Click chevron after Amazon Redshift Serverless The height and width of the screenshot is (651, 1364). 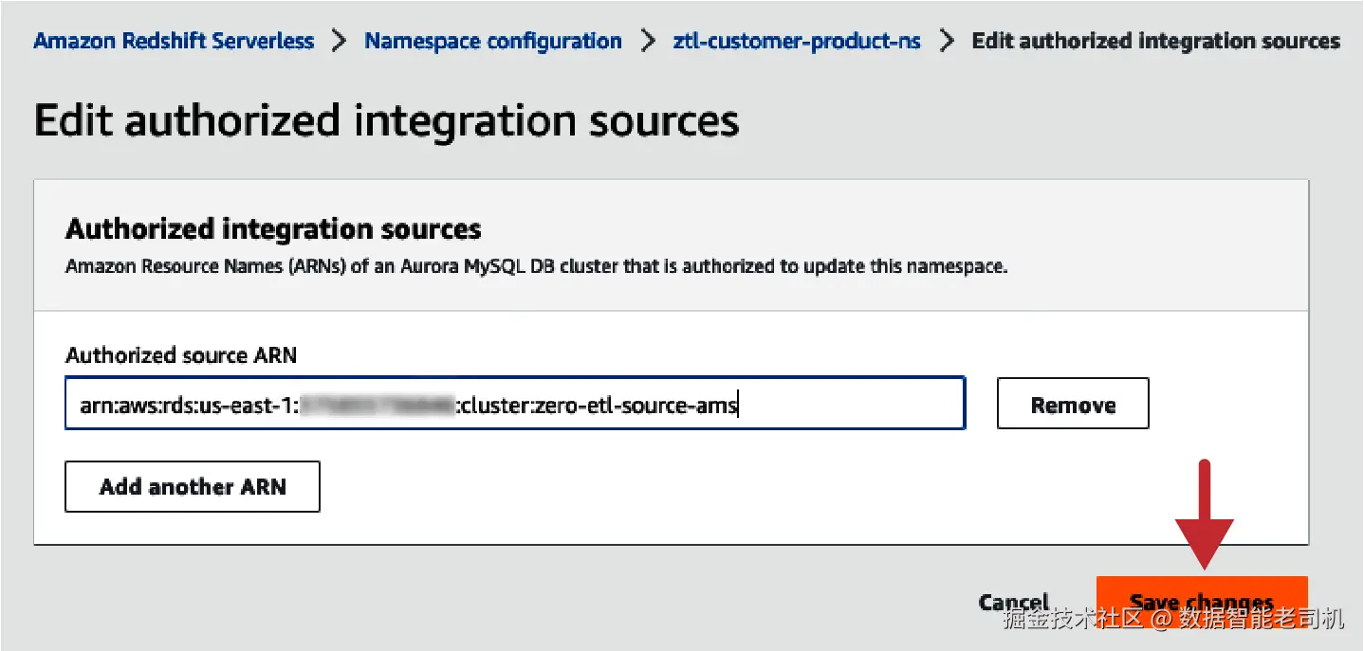coord(339,42)
